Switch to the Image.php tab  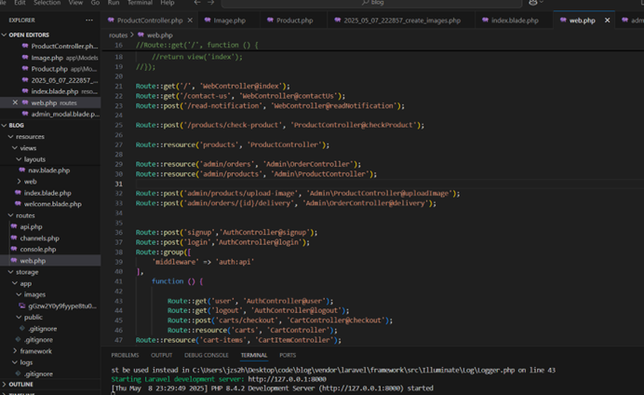tap(229, 20)
